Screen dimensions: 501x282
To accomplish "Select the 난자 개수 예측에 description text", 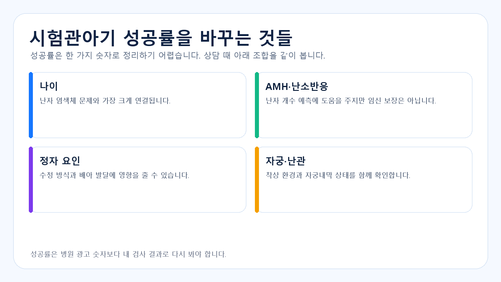I will pos(351,101).
